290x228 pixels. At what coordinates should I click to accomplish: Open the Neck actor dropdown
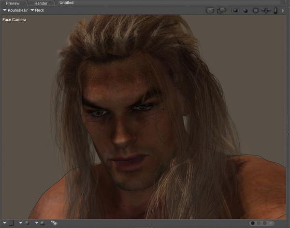(37, 10)
